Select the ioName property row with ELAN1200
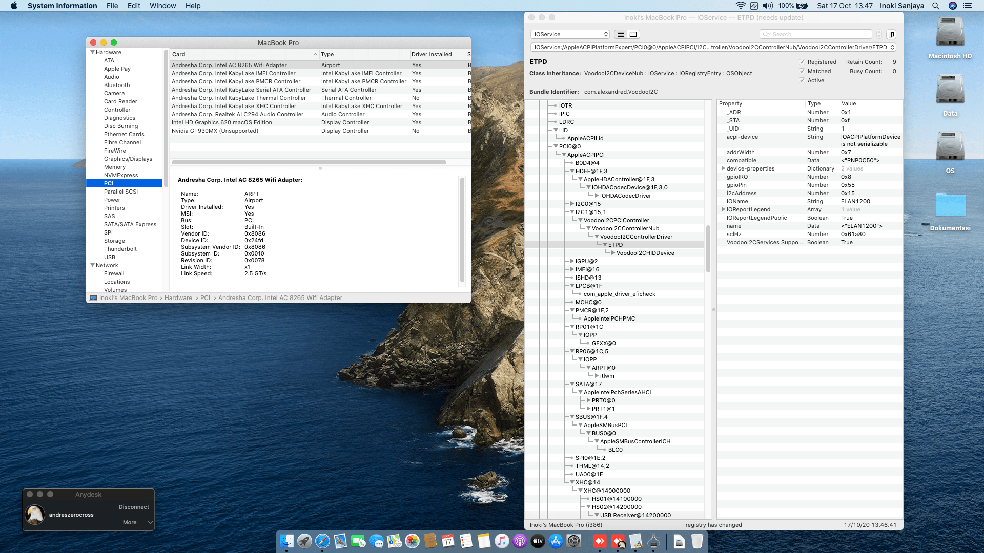The width and height of the screenshot is (984, 553). click(x=809, y=201)
